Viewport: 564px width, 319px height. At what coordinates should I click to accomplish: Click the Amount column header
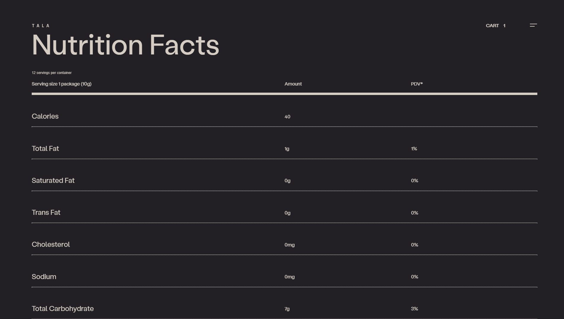pos(293,84)
